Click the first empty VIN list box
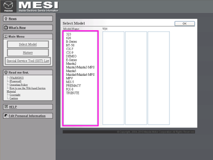 [113, 78]
